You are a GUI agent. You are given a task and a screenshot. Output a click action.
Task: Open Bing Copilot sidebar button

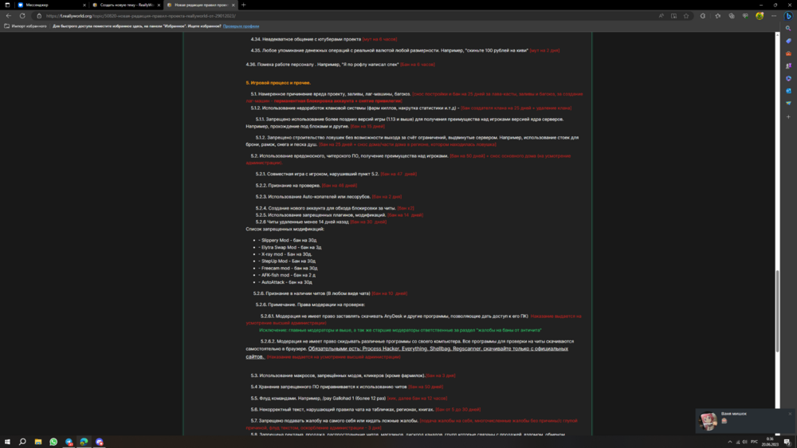[x=788, y=16]
